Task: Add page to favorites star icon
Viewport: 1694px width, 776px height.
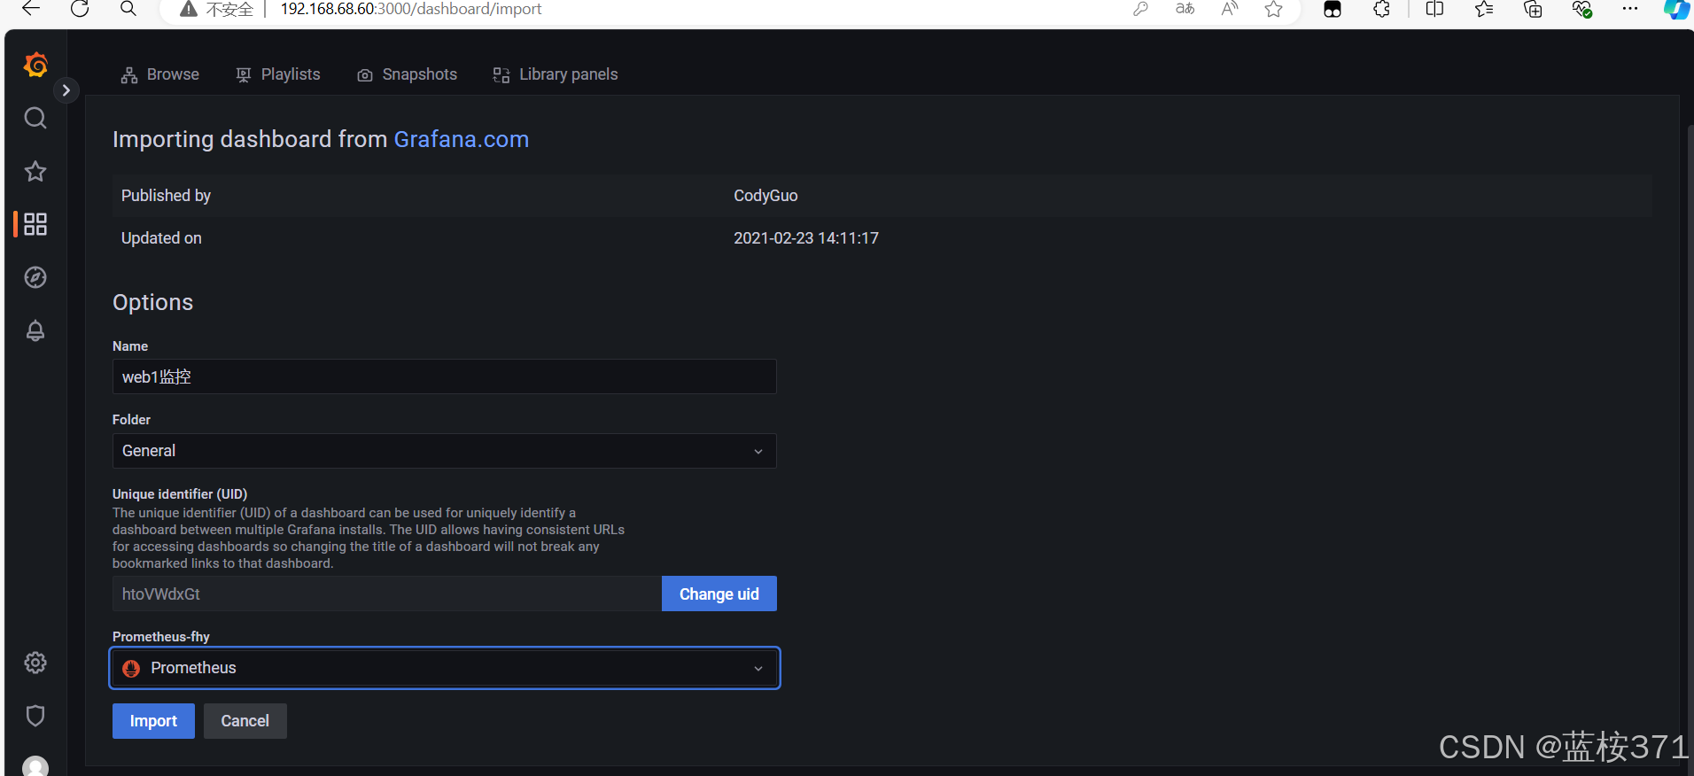Action: [x=1274, y=9]
